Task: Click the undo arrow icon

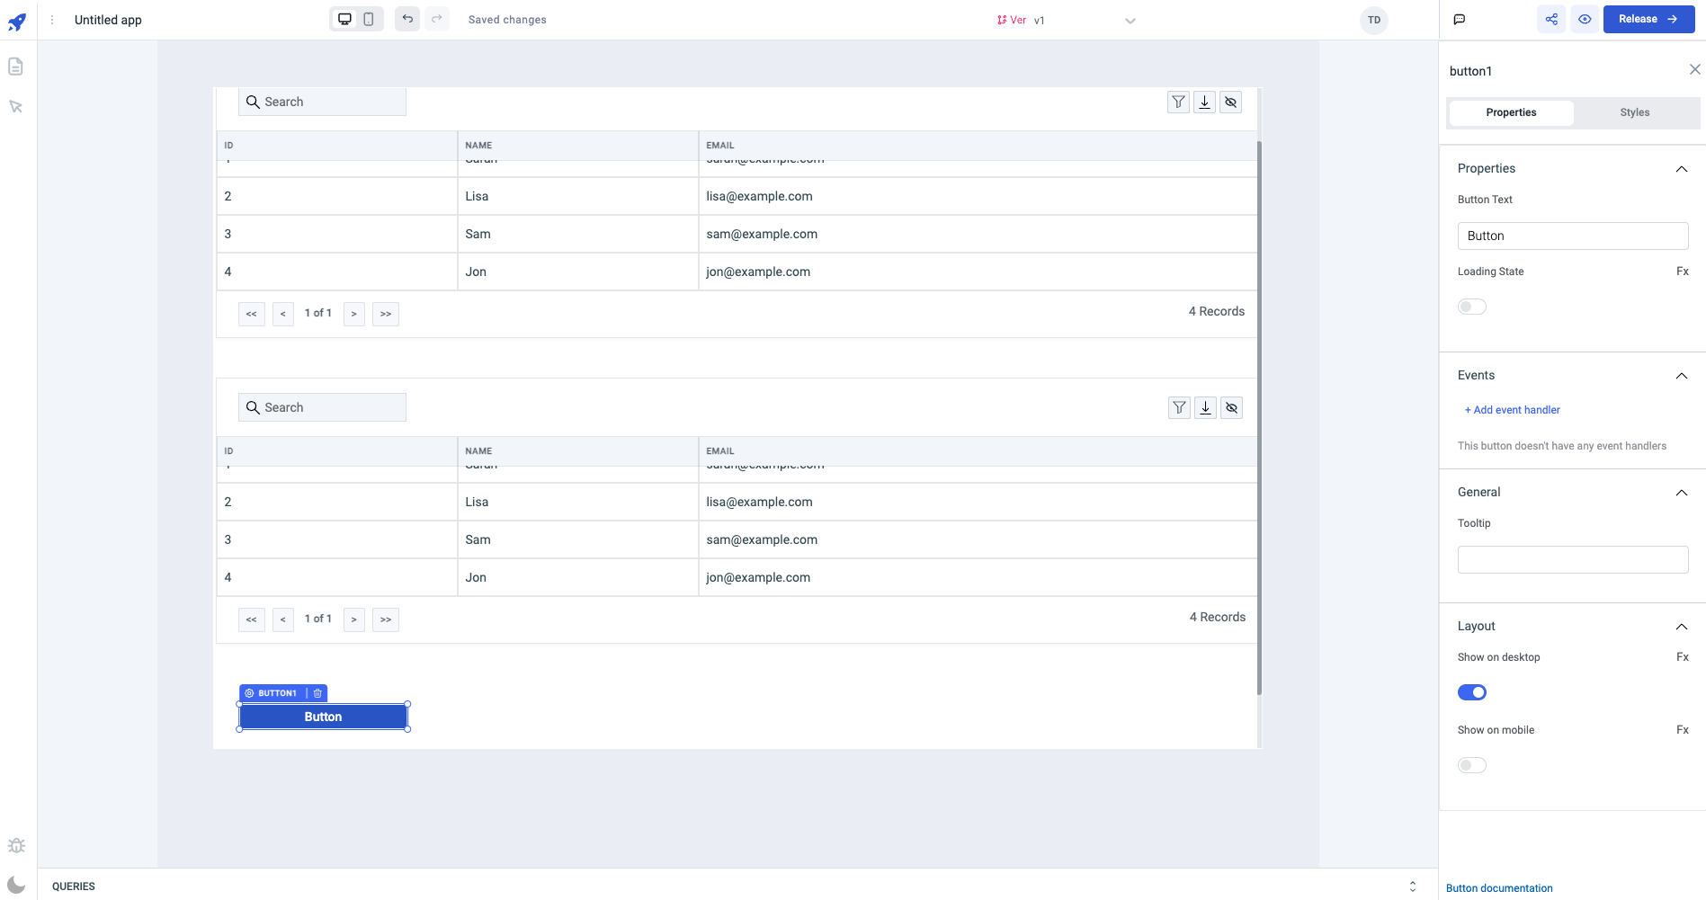Action: click(407, 19)
